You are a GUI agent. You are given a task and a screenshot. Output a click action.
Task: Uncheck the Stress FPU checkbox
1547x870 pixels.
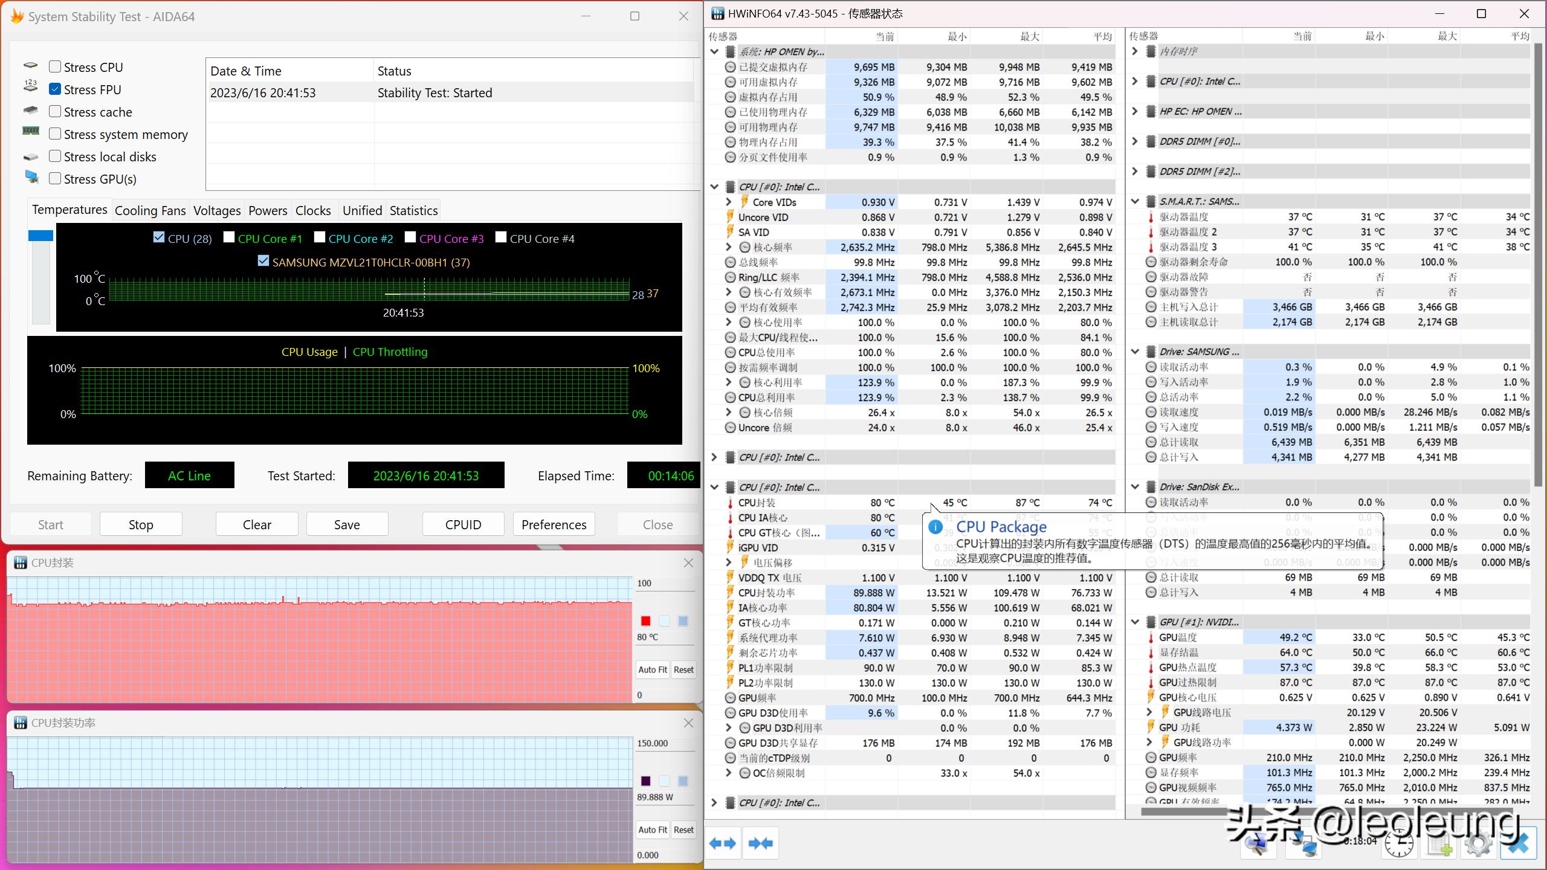(x=55, y=89)
